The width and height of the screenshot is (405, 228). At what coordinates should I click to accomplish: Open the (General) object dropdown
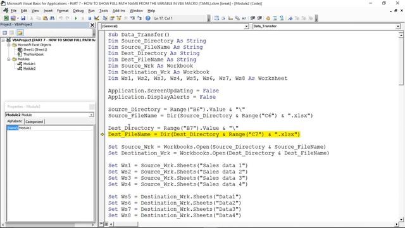click(246, 27)
